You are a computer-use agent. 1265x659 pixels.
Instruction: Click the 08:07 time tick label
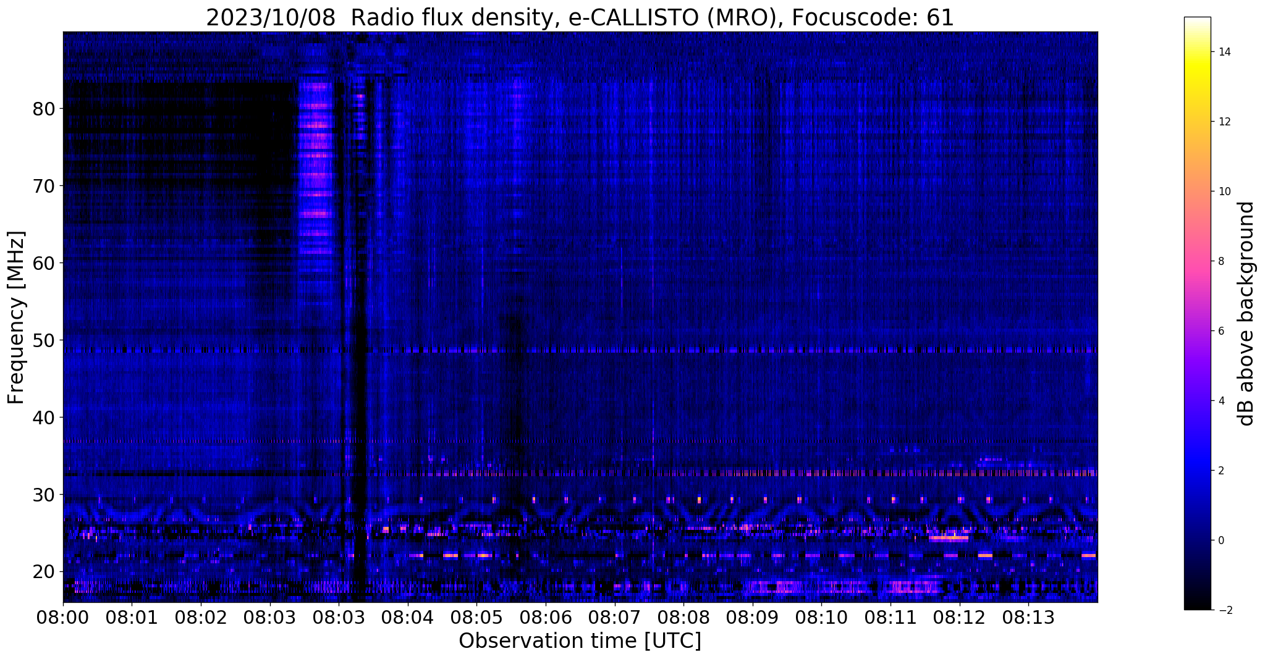[x=614, y=617]
